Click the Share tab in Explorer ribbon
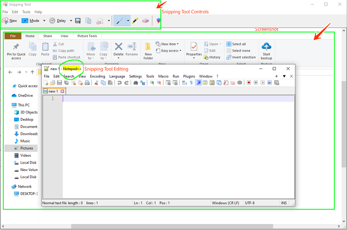Image resolution: width=347 pixels, height=230 pixels. pyautogui.click(x=48, y=36)
